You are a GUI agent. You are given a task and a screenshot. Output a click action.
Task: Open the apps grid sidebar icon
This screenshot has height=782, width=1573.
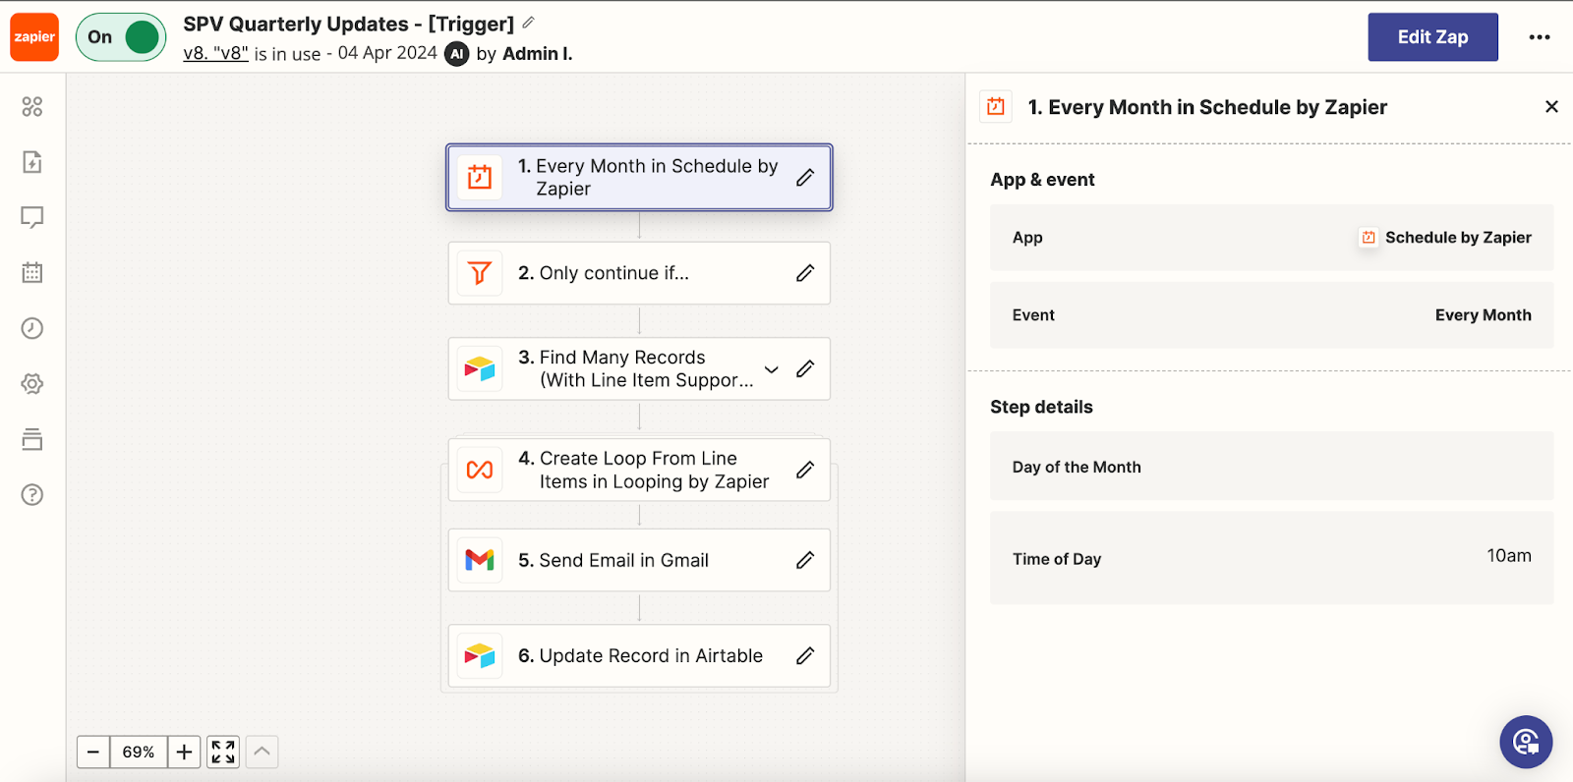[x=32, y=106]
